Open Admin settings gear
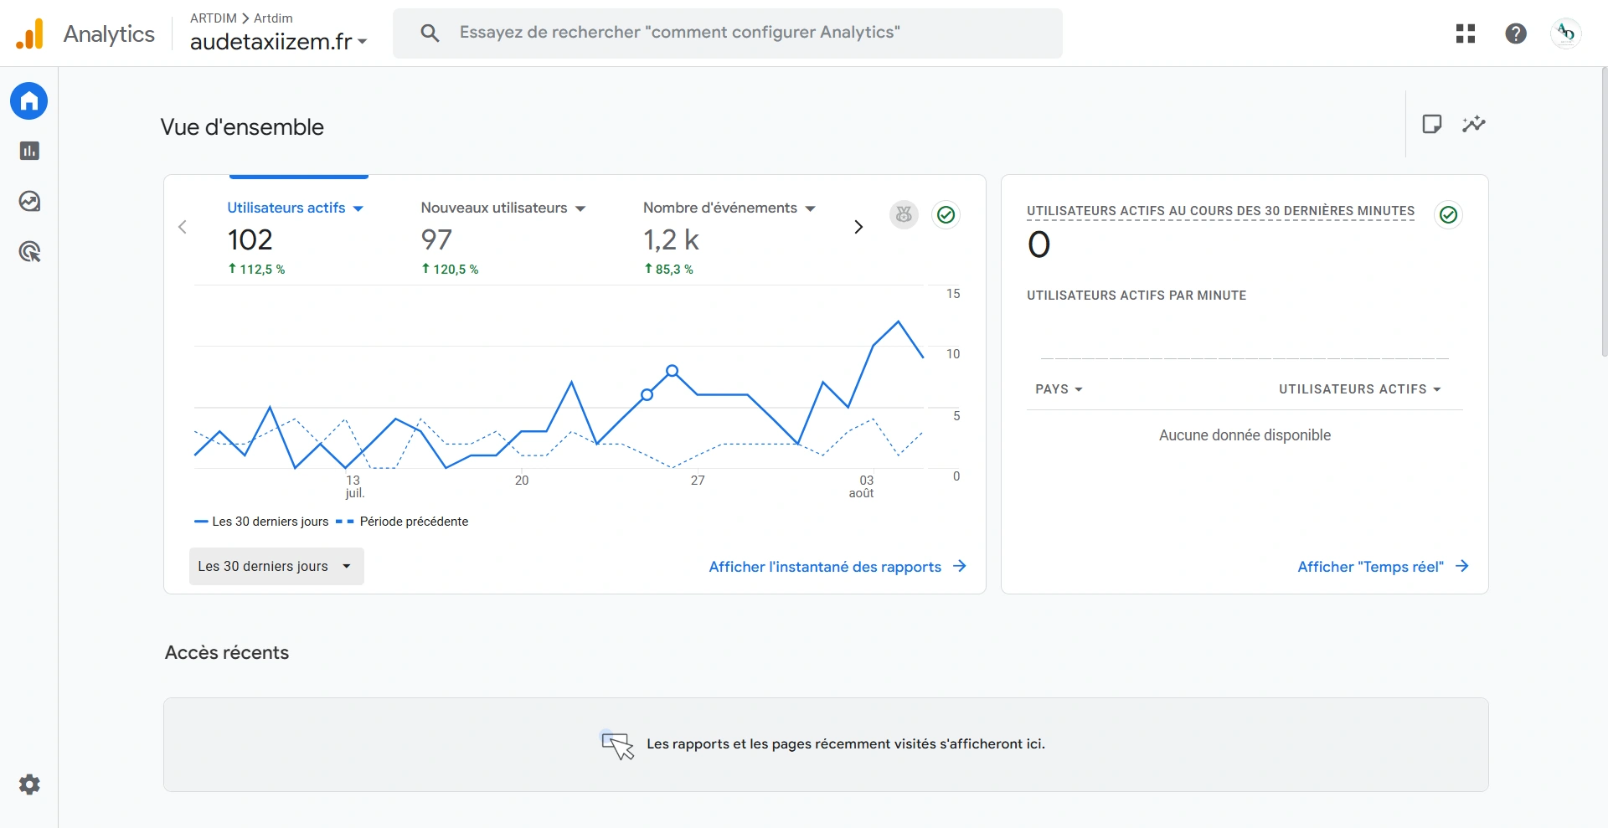Image resolution: width=1608 pixels, height=828 pixels. [x=29, y=784]
